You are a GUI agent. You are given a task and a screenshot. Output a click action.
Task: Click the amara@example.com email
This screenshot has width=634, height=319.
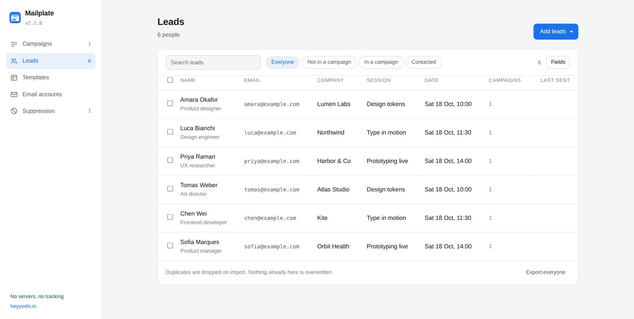272,104
